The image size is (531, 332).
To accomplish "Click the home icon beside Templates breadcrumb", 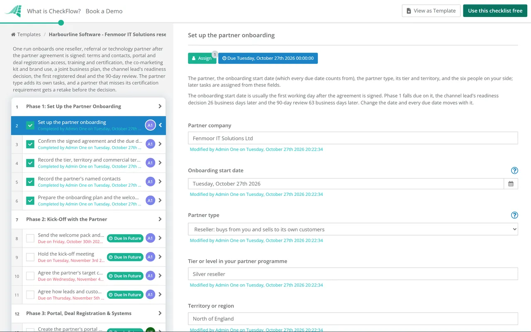I will (x=13, y=34).
